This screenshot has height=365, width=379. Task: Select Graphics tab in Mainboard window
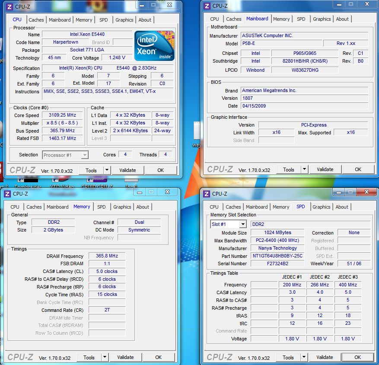pyautogui.click(x=322, y=19)
